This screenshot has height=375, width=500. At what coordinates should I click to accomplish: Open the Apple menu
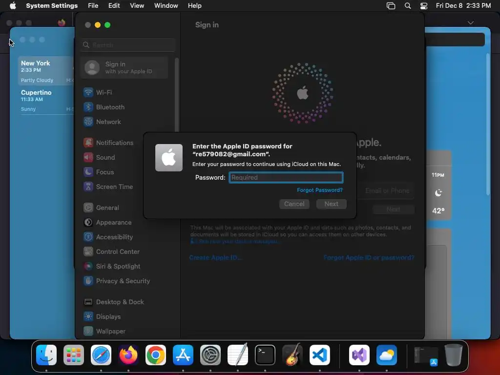point(13,6)
